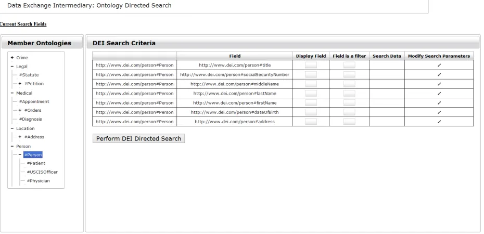
Task: Click the Member Ontologies panel header
Action: click(42, 43)
